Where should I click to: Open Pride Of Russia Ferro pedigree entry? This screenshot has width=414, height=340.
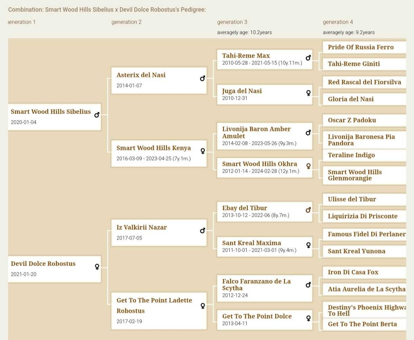(361, 47)
